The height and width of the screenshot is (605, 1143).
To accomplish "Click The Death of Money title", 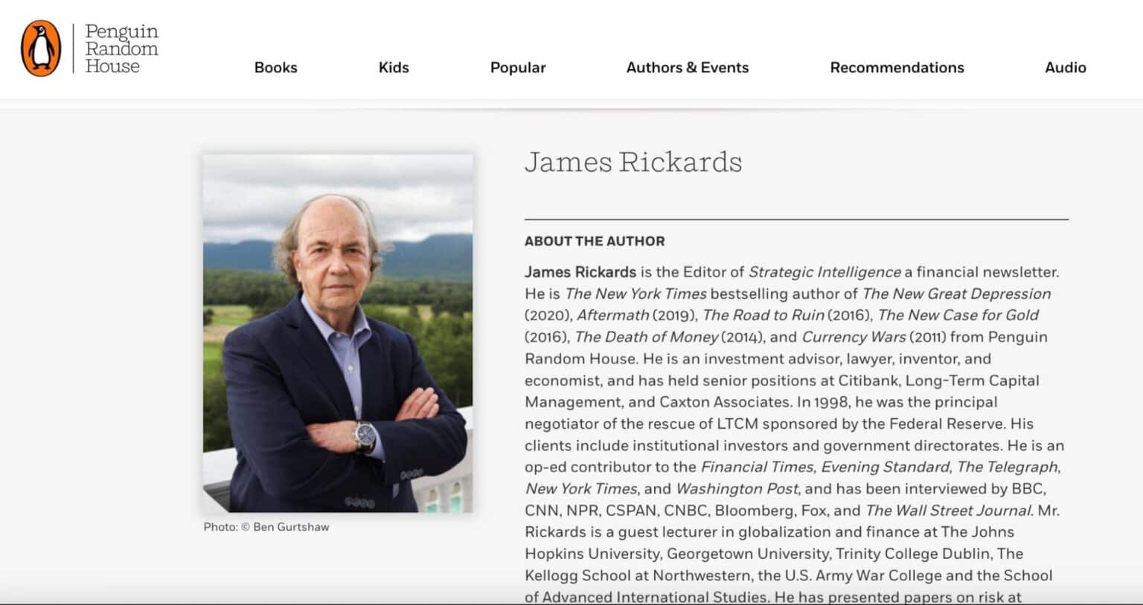I will click(x=646, y=337).
